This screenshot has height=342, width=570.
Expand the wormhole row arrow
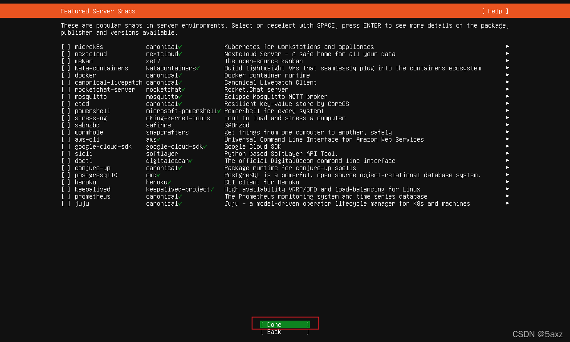pos(508,132)
